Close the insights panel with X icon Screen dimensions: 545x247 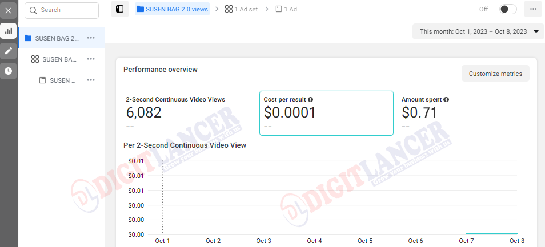(9, 10)
